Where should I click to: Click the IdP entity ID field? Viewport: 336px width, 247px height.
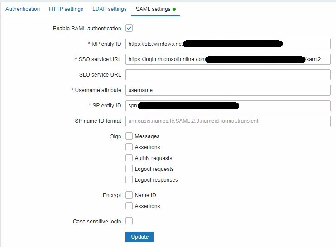[228, 44]
